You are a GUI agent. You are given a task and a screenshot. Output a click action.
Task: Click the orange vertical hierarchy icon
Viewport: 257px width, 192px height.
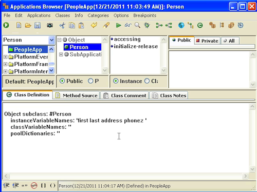click(222, 25)
